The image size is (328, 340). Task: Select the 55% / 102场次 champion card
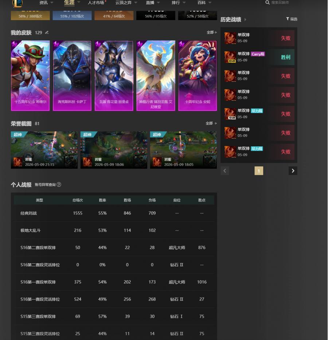point(72,15)
